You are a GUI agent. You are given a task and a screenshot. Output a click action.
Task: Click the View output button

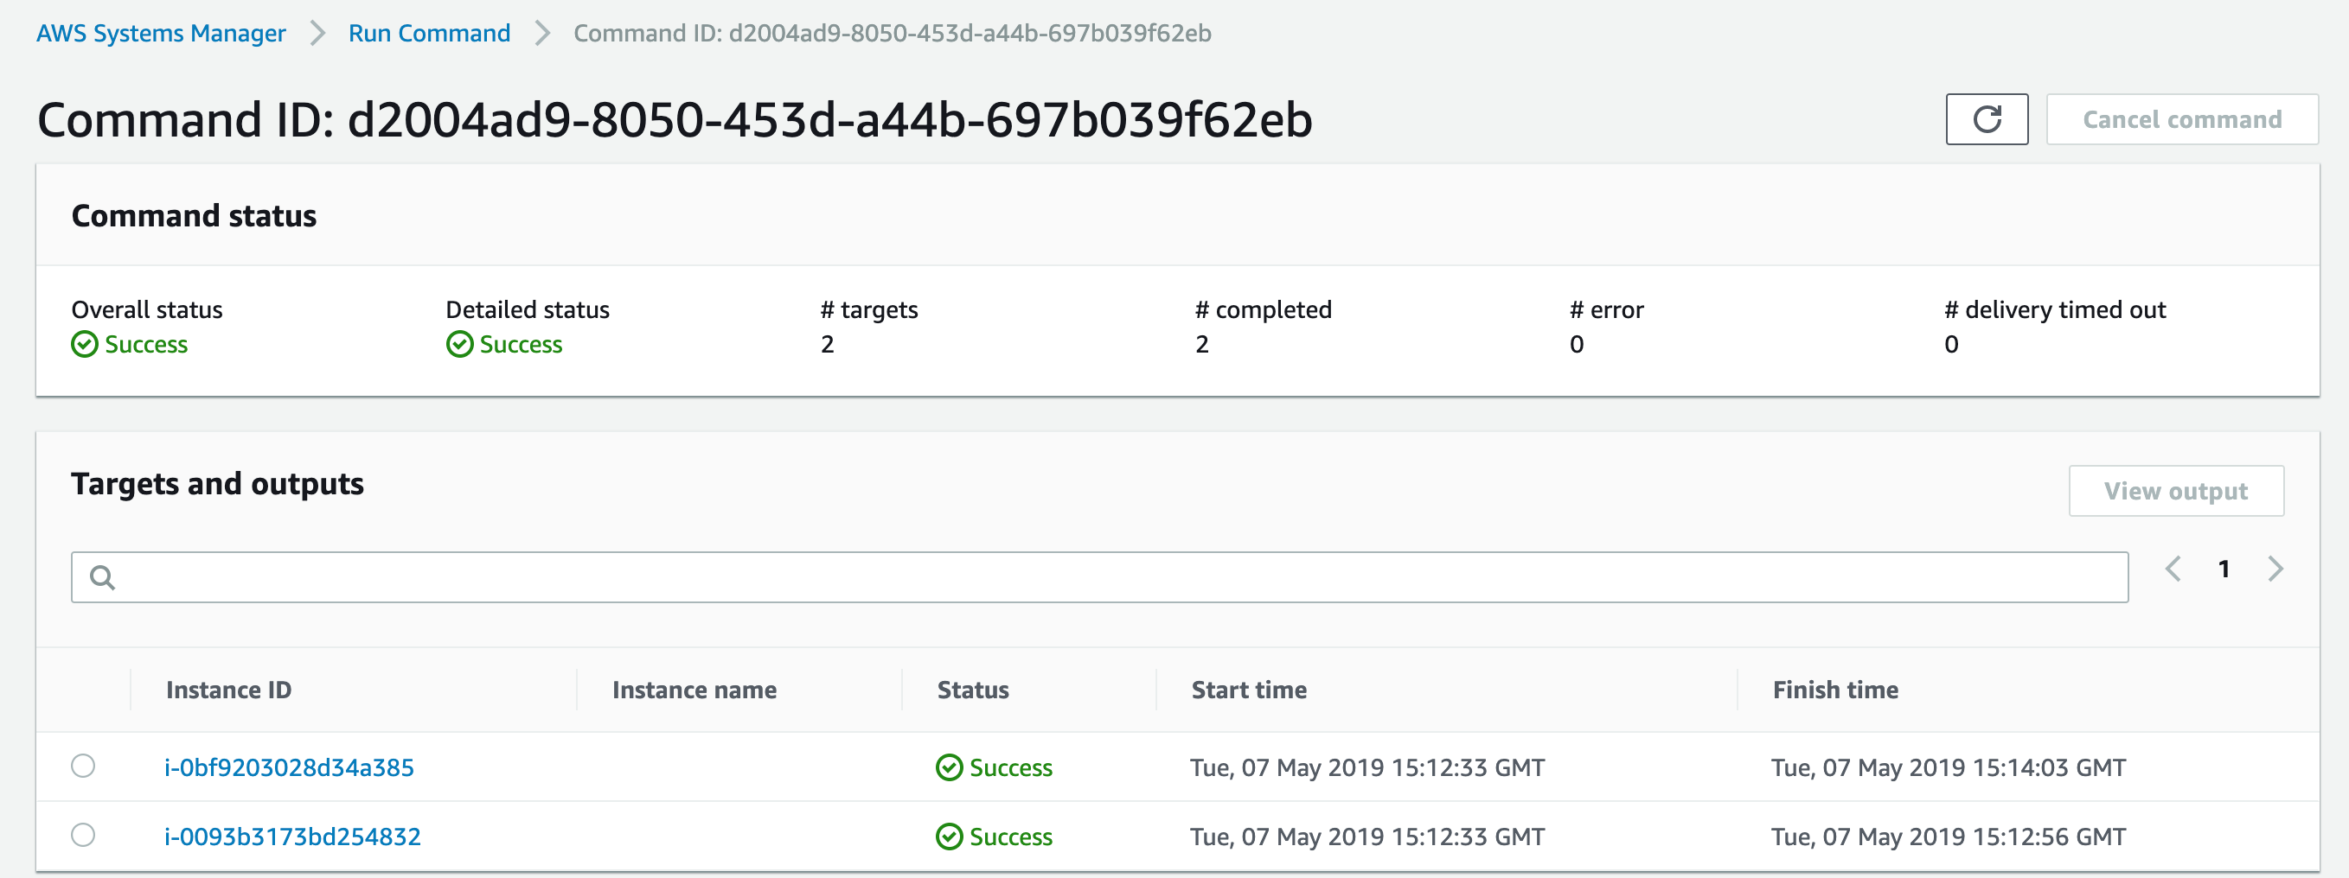click(x=2176, y=491)
